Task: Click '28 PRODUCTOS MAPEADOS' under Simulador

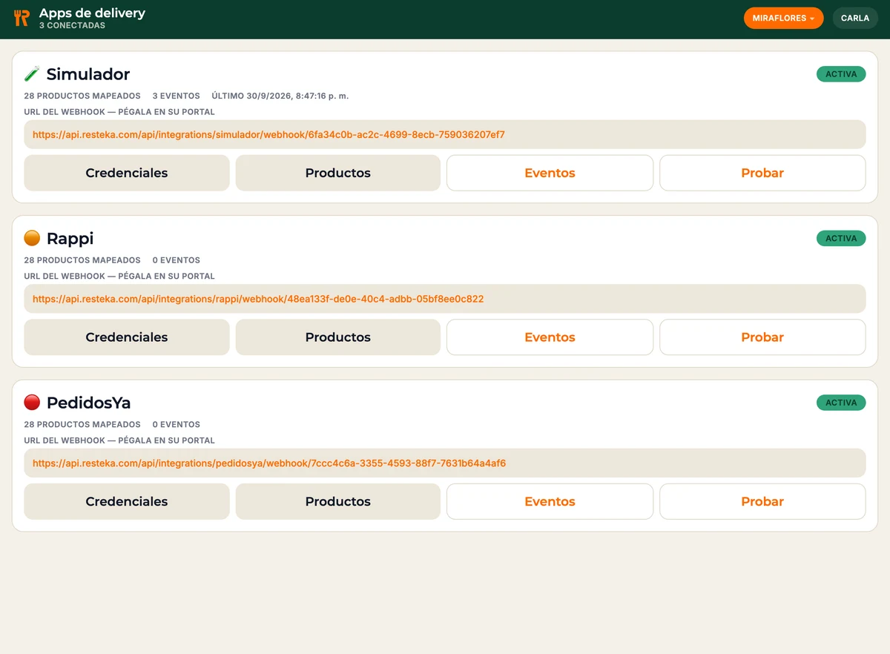Action: [82, 96]
